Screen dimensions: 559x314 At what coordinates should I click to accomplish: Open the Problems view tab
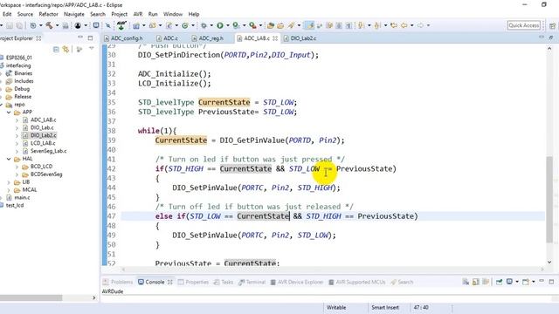118,282
